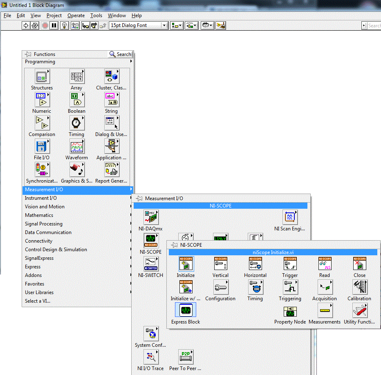
Task: Open the Waveform palette
Action: coord(77,147)
